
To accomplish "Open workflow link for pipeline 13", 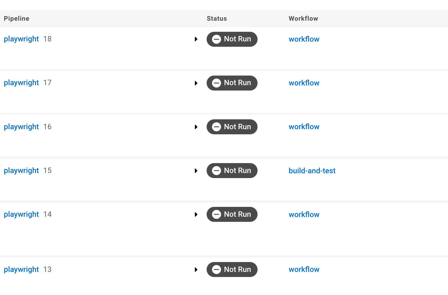I will [304, 270].
